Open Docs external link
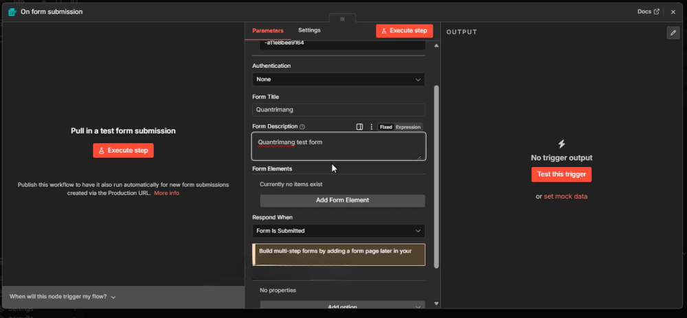The height and width of the screenshot is (318, 687). pyautogui.click(x=648, y=12)
